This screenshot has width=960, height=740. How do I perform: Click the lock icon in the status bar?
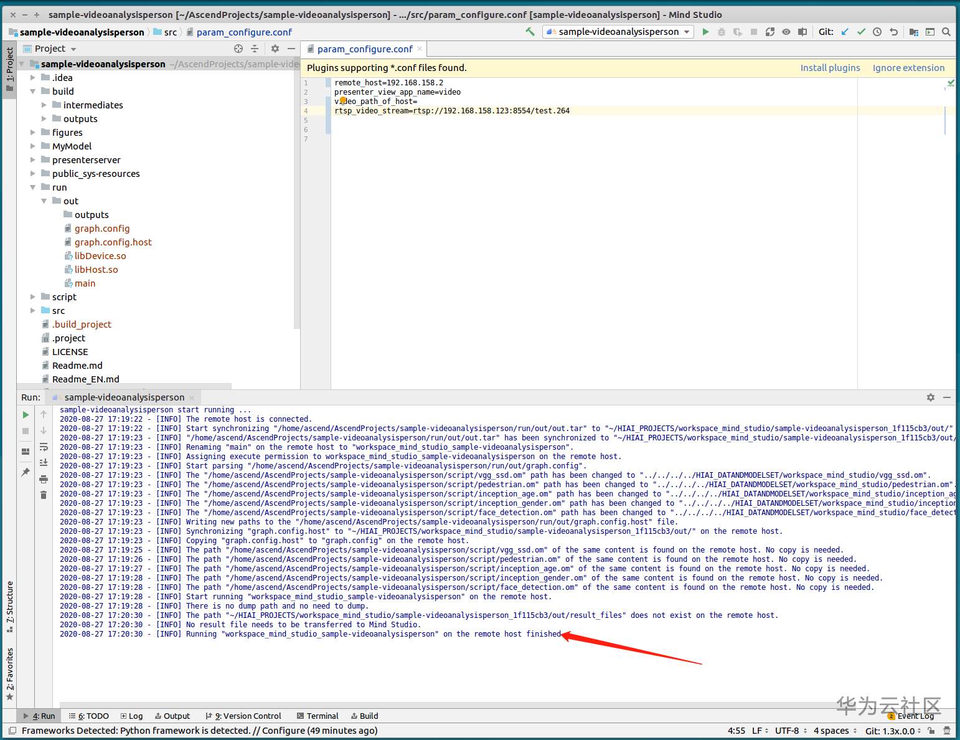(x=932, y=731)
